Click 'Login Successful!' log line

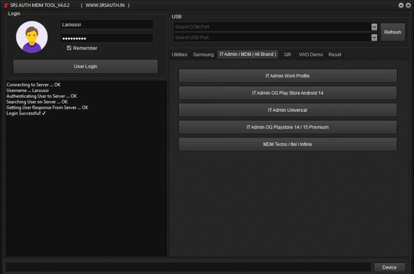pos(26,113)
